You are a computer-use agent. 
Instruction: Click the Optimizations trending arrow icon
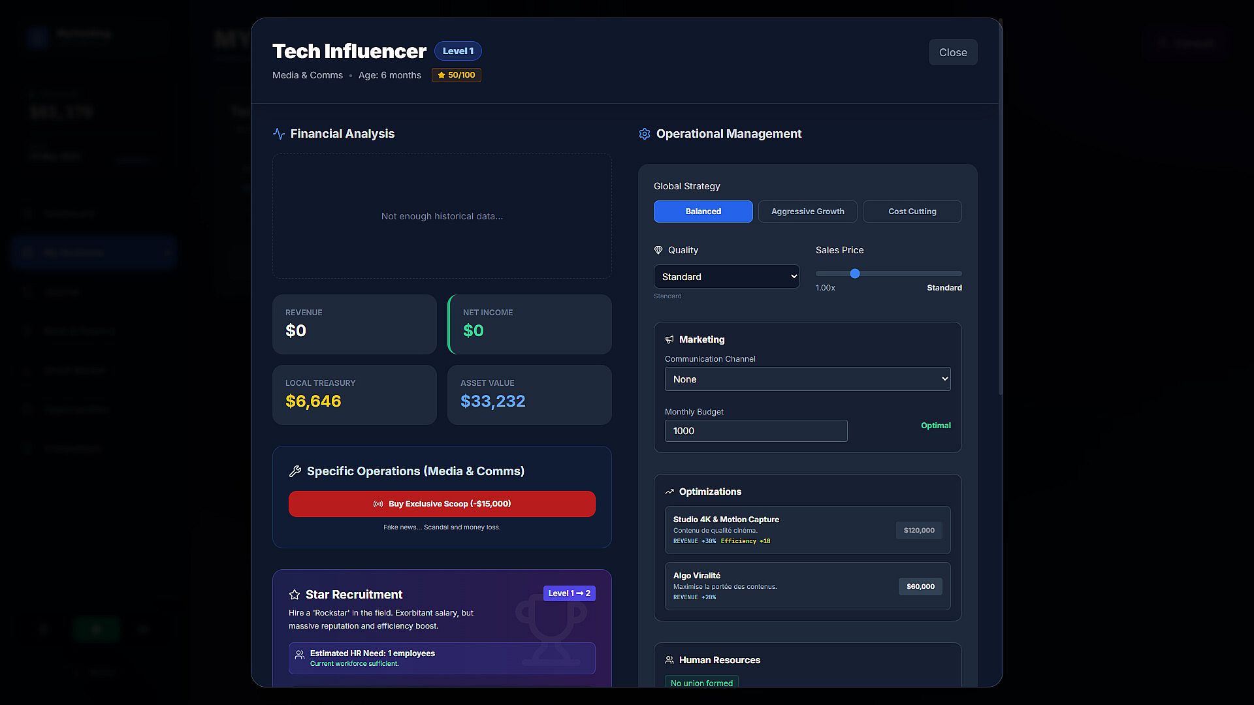point(669,492)
